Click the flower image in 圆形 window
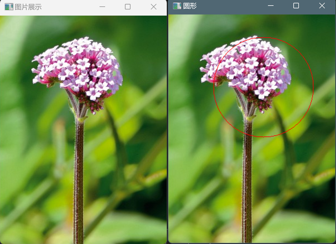The width and height of the screenshot is (336, 244). point(252,129)
